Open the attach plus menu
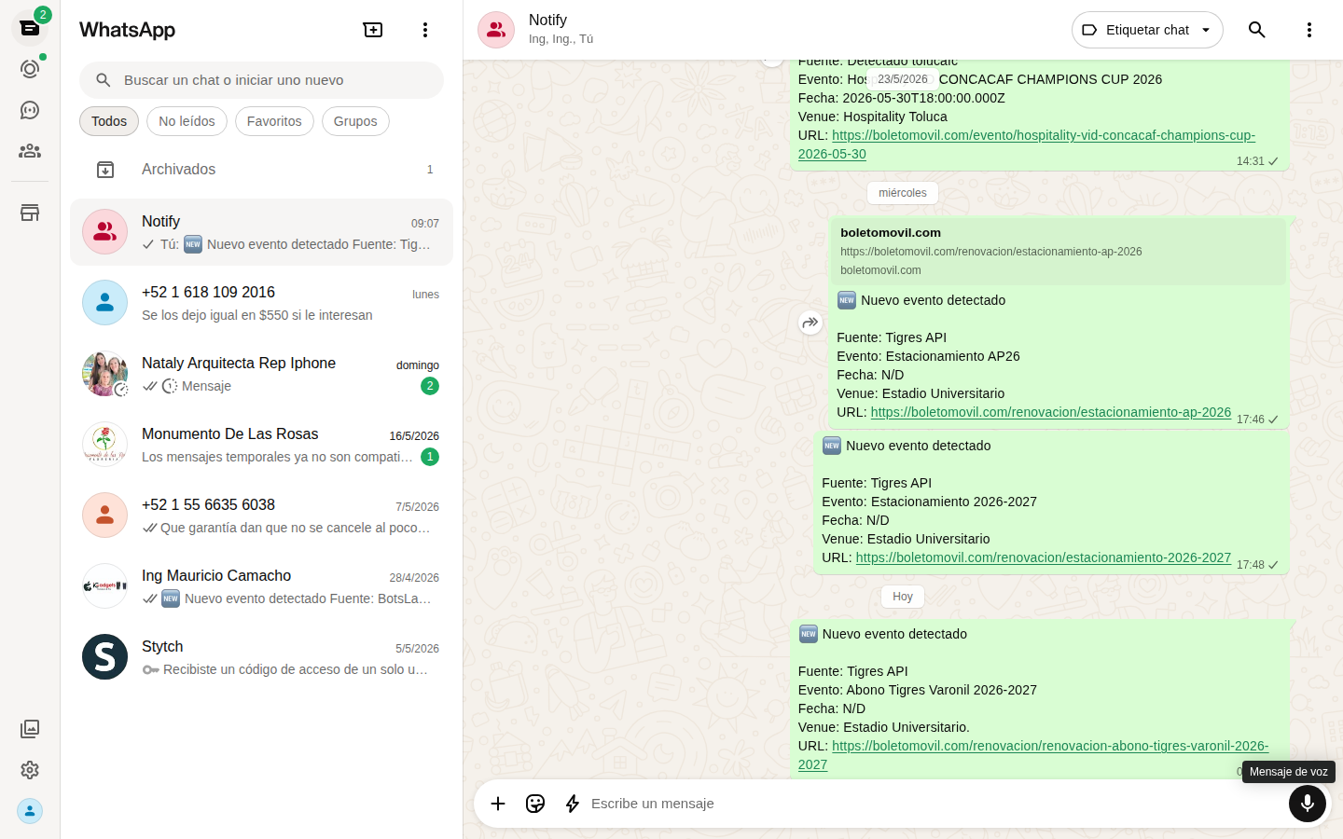1343x839 pixels. pos(498,804)
